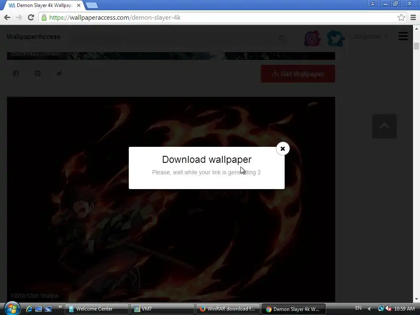420x315 pixels.
Task: Click the WallpaperAccess logo
Action: pos(34,37)
